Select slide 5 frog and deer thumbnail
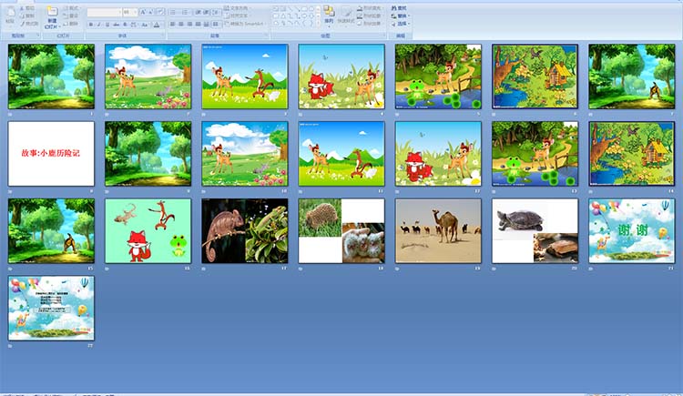 [x=438, y=76]
